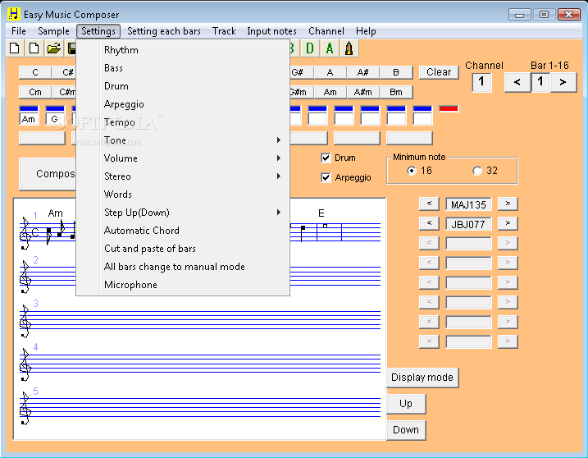Click the Channel number 1 box
This screenshot has width=588, height=458.
click(481, 82)
